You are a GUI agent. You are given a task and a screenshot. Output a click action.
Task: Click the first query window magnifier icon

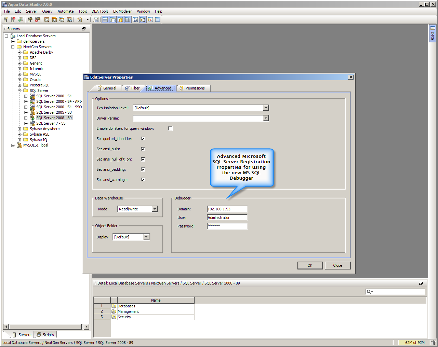(x=47, y=19)
